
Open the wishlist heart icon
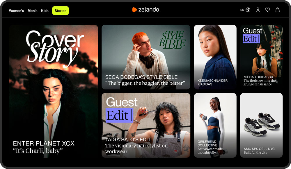pos(268,10)
